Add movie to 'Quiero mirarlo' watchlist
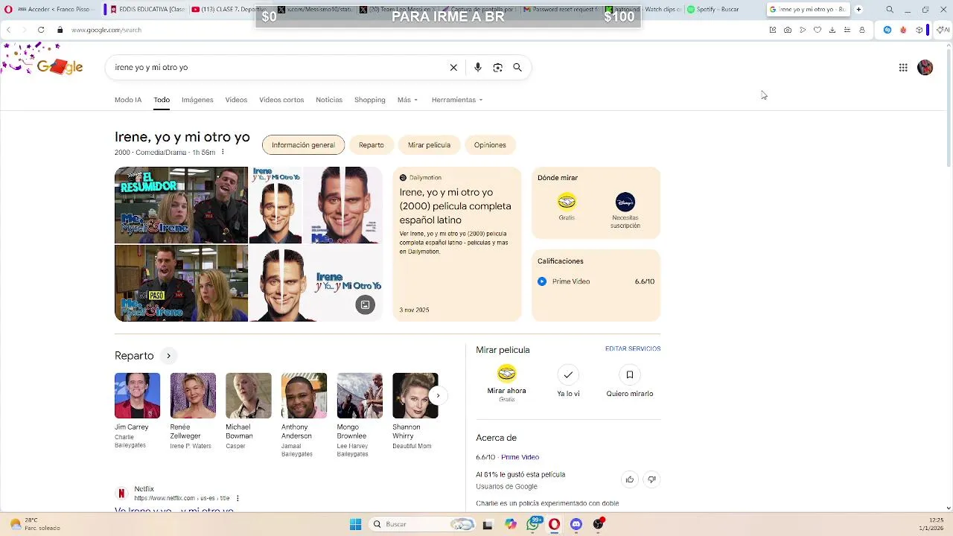 point(630,381)
